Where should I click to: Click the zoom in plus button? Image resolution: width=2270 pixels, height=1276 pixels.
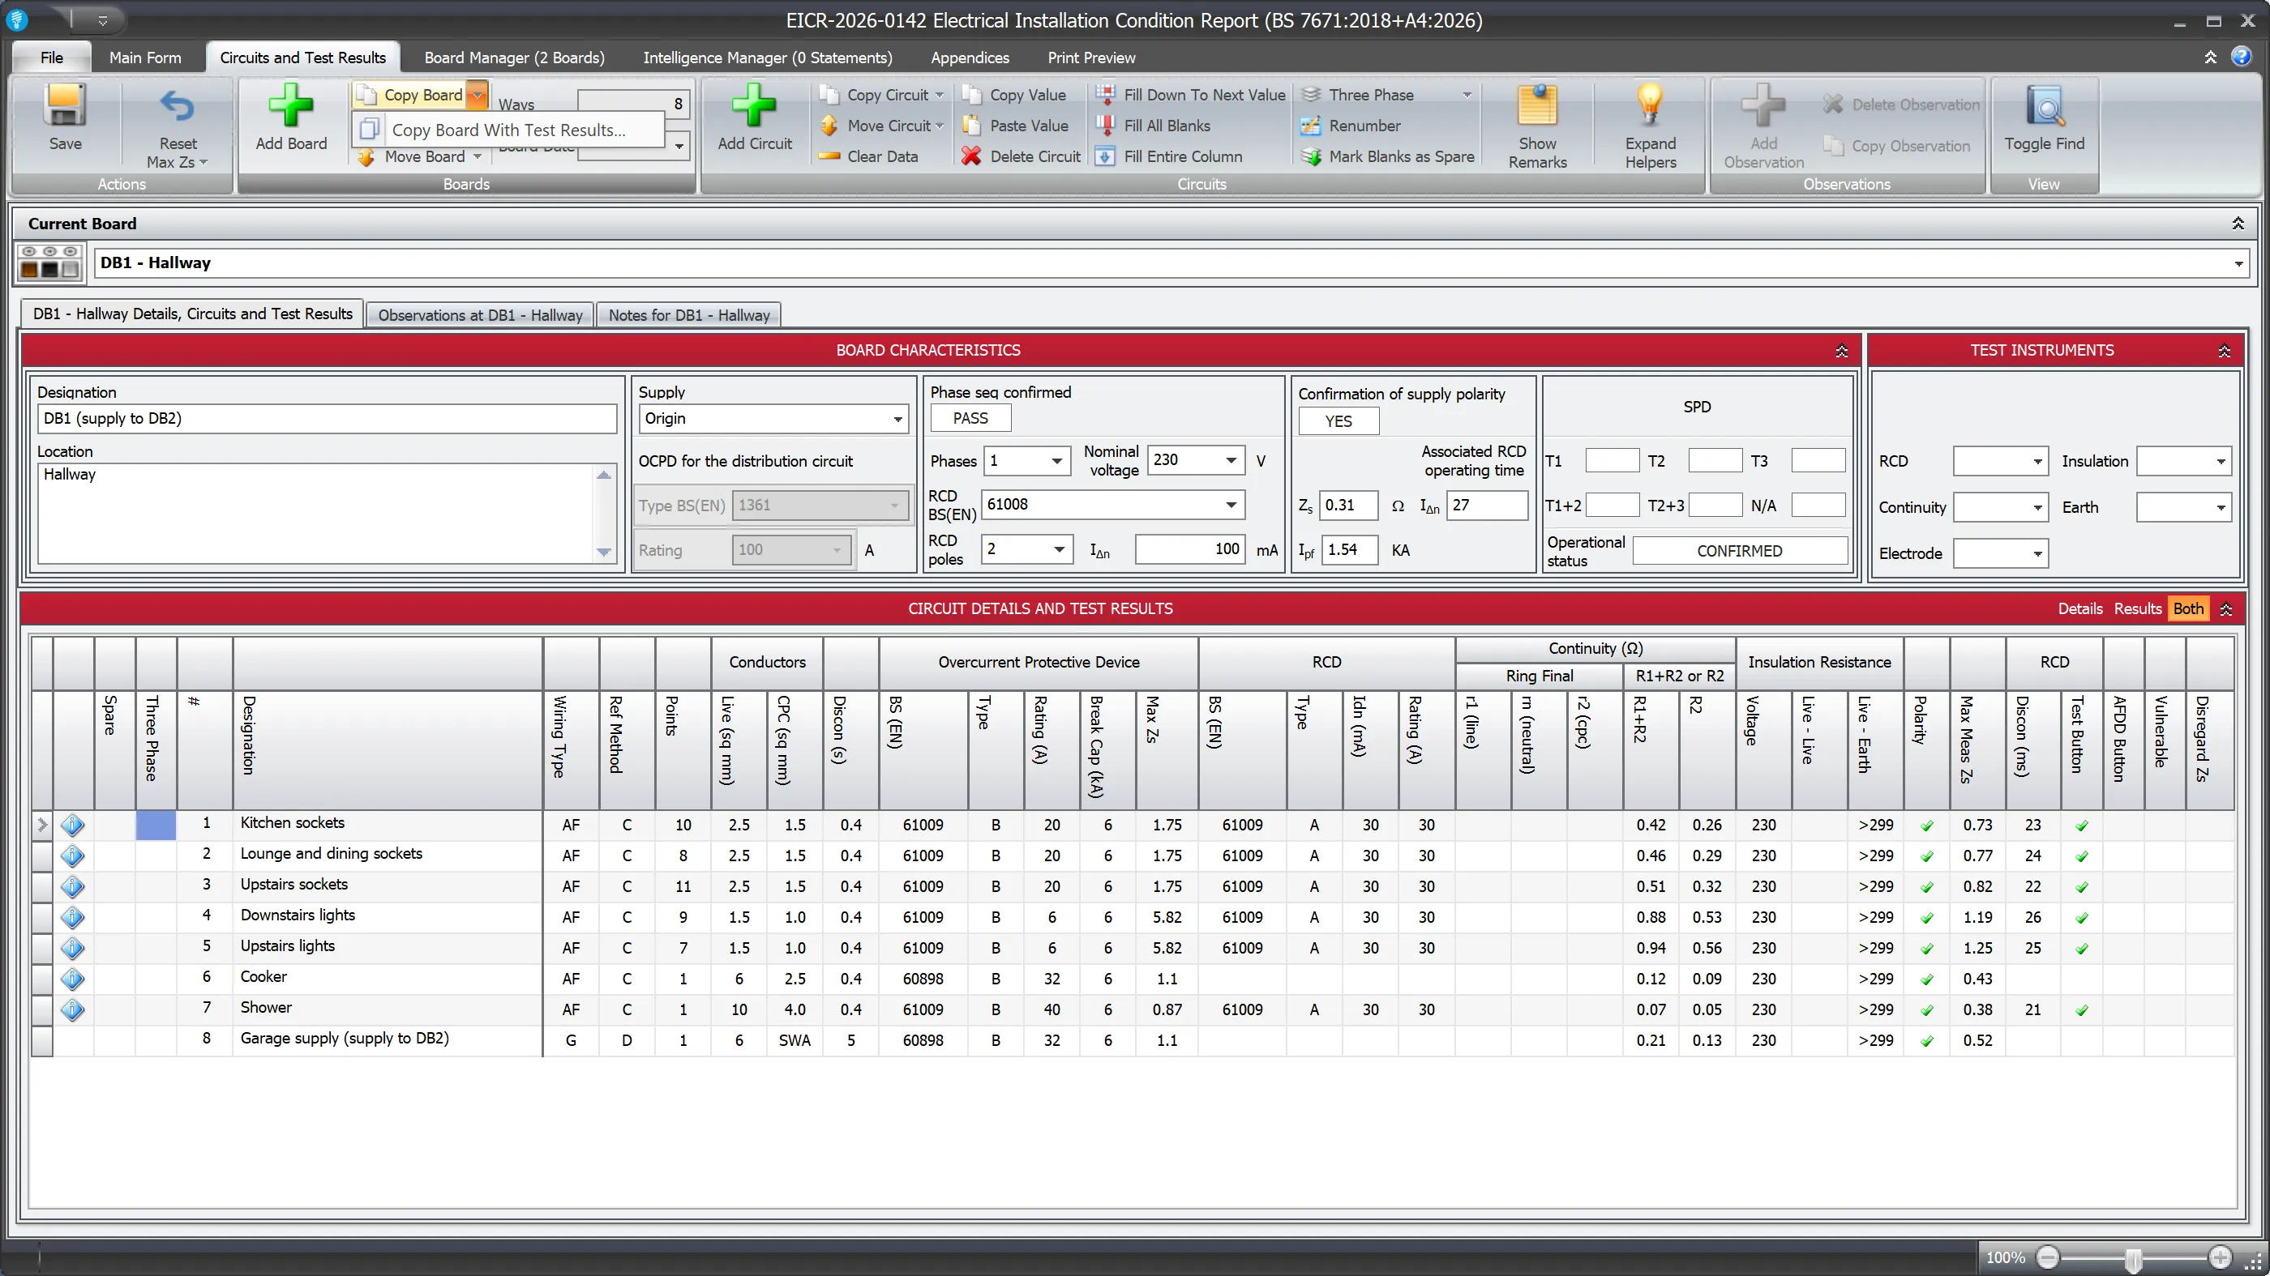point(2219,1257)
